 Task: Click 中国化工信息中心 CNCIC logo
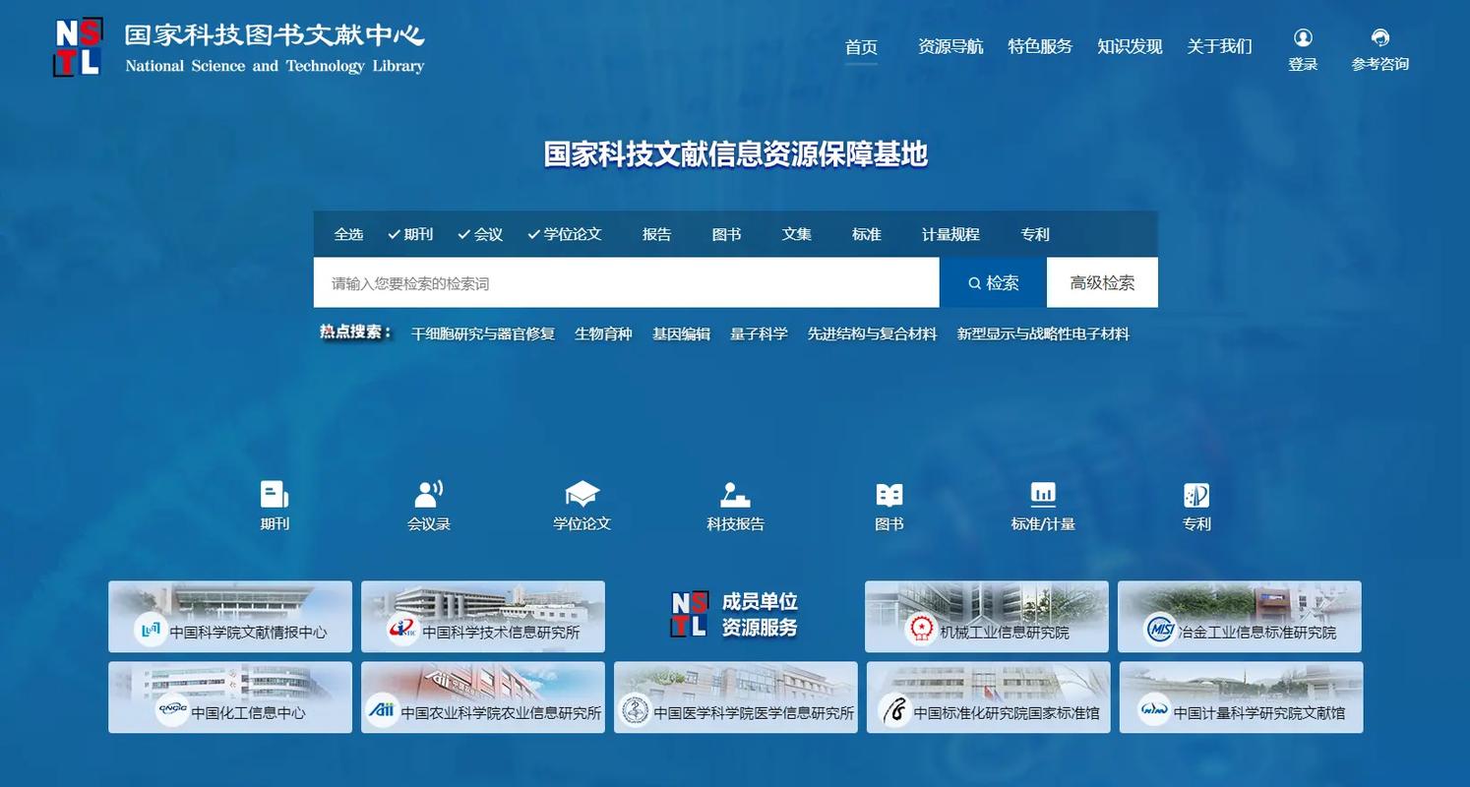coord(172,710)
